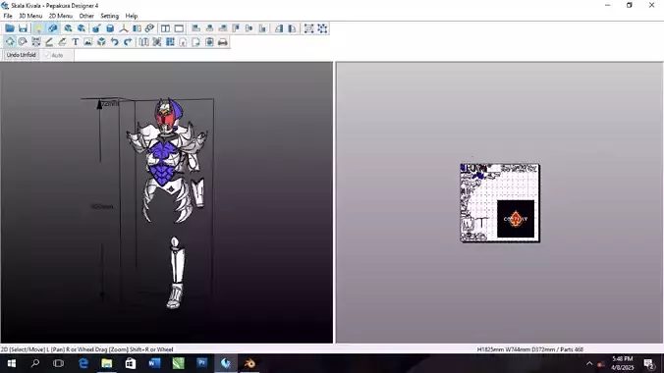Launch Microsoft Edge from taskbar
This screenshot has width=664, height=373.
(83, 363)
